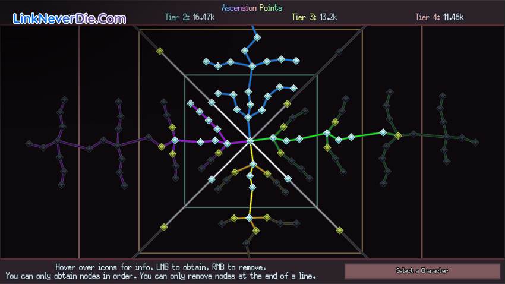Click the Tier 3 points label
The height and width of the screenshot is (284, 505).
point(314,17)
